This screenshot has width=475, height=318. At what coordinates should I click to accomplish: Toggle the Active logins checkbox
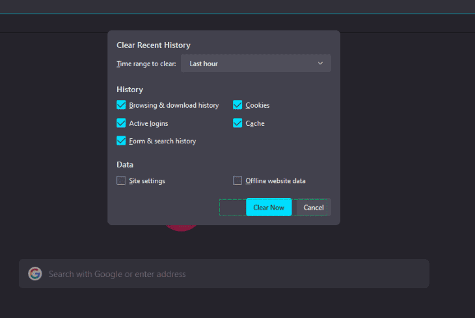(121, 123)
